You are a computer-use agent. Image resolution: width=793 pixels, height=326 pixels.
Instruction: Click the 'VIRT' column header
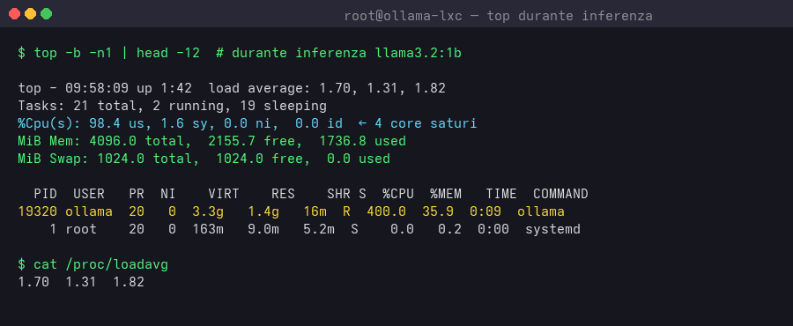coord(224,194)
